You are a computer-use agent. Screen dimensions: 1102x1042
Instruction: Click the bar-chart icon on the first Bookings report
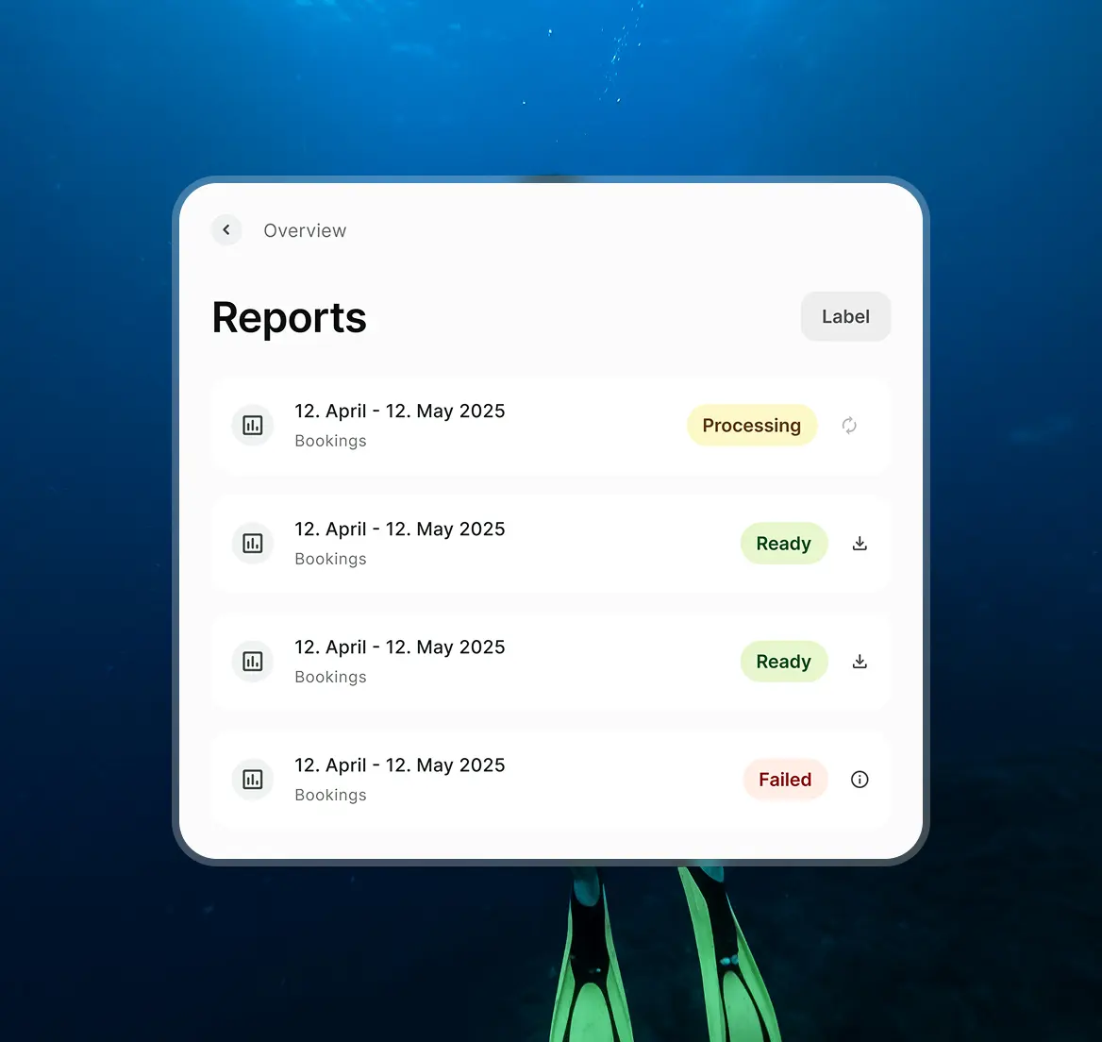252,425
